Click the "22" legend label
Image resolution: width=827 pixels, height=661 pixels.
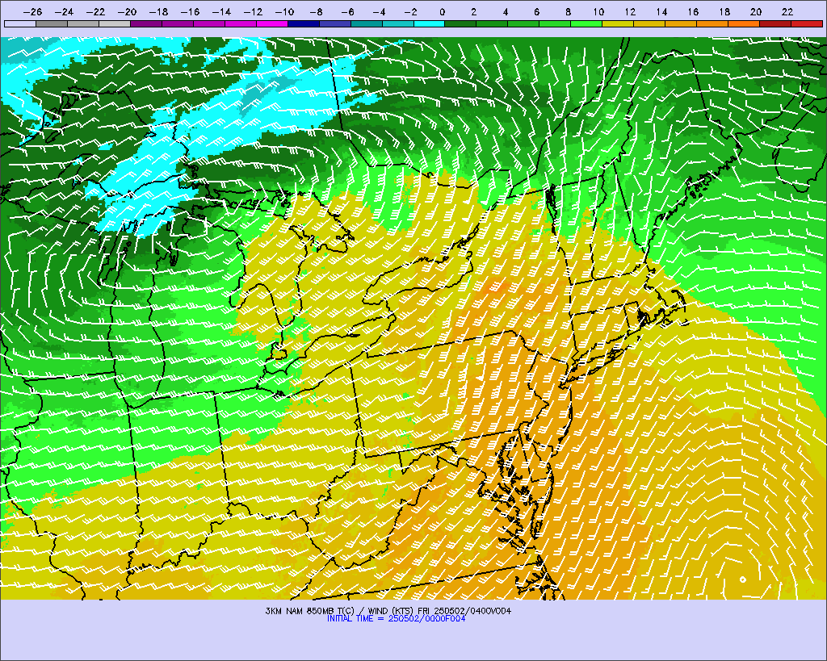787,12
